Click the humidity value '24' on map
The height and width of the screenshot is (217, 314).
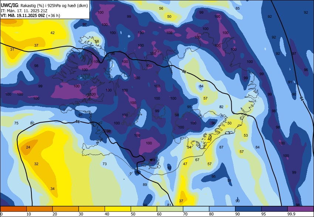[x=28, y=147]
